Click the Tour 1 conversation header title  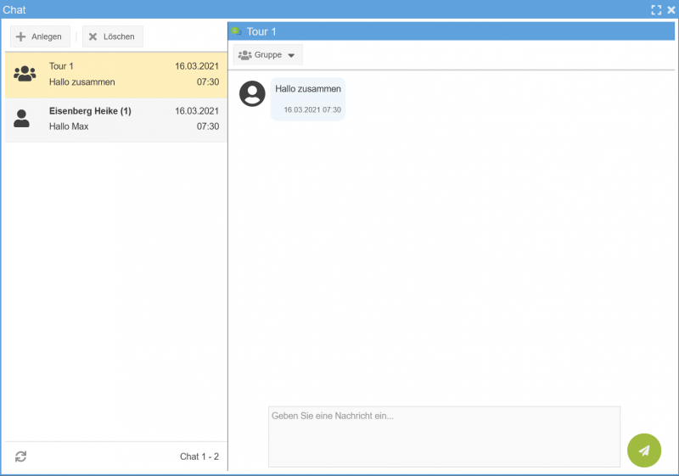(x=261, y=31)
